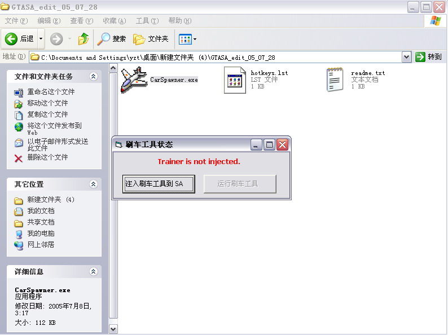The width and height of the screenshot is (448, 335).
Task: Go up one folder level
Action: (x=84, y=39)
